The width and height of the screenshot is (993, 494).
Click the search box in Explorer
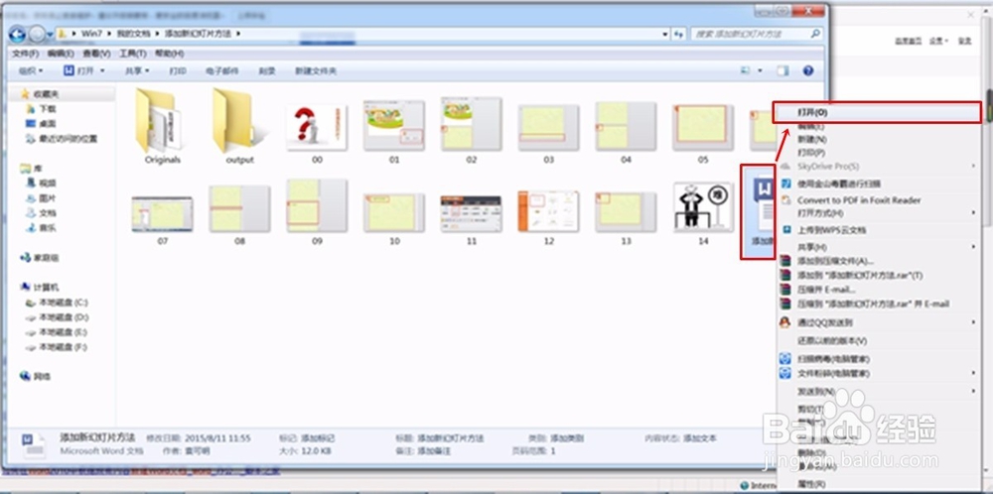tap(758, 34)
